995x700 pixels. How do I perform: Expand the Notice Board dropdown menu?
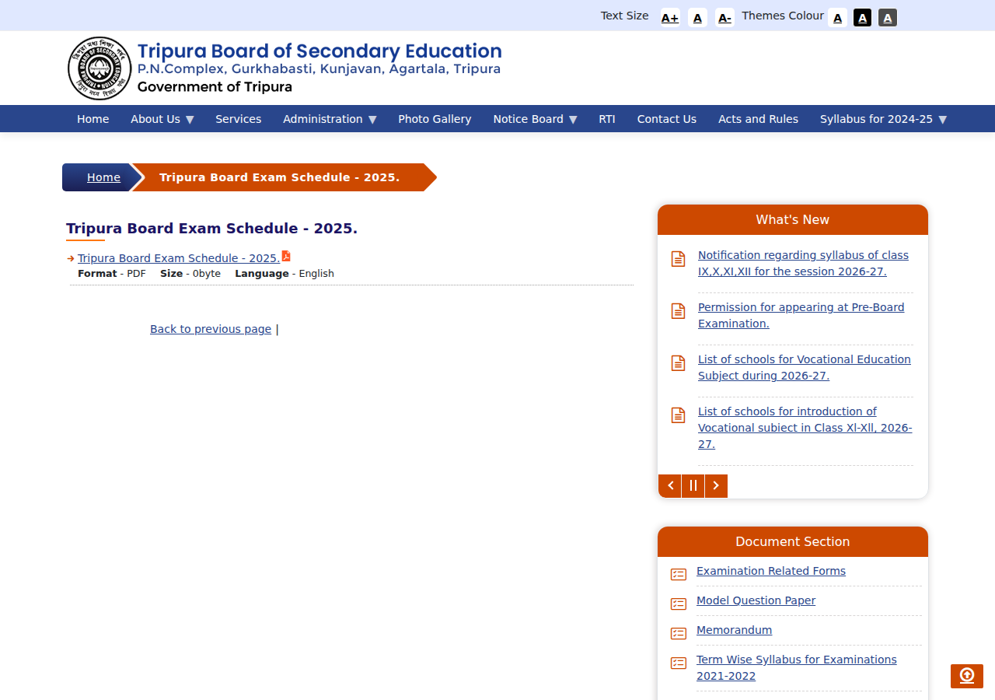pos(535,119)
